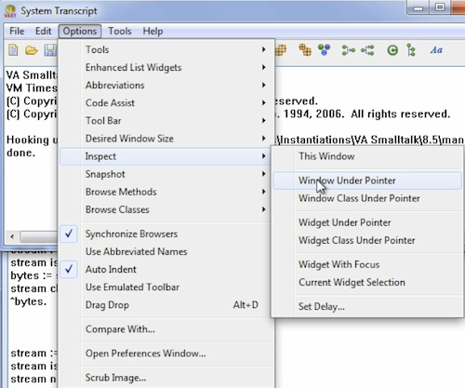Image resolution: width=465 pixels, height=388 pixels.
Task: Minimize the System Transcript window
Action: [x=418, y=7]
